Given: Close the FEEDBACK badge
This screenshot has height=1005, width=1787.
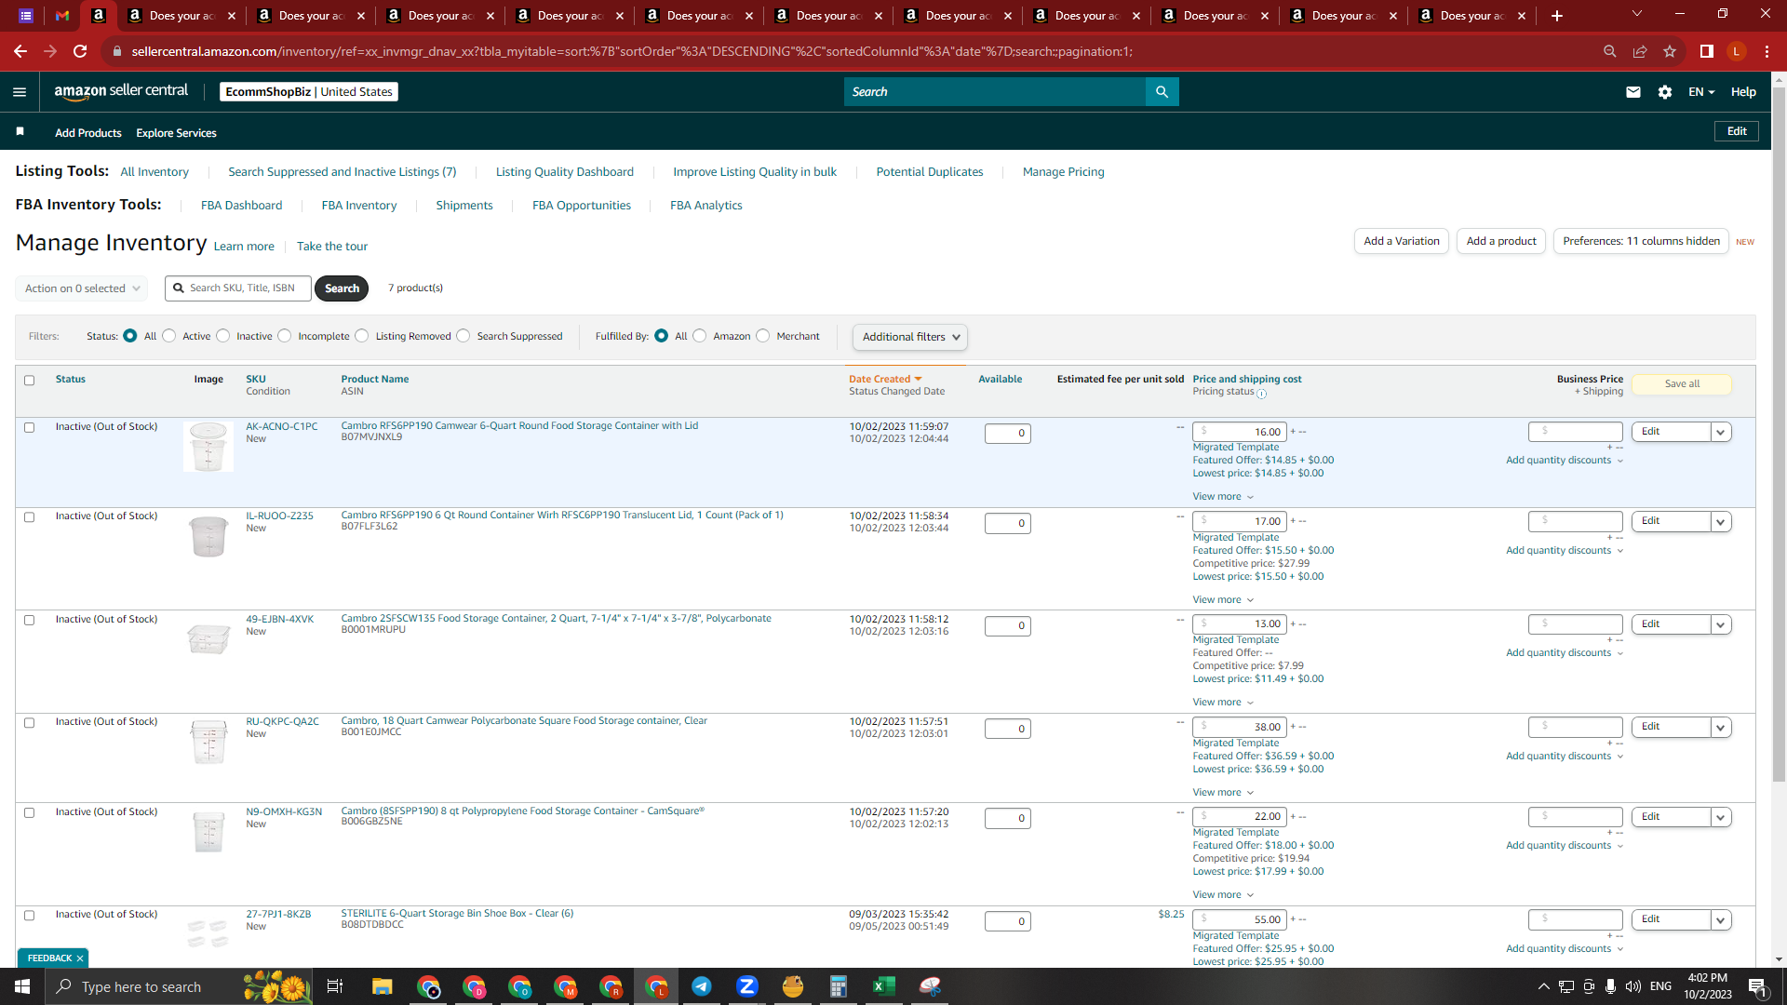Looking at the screenshot, I should coord(80,958).
